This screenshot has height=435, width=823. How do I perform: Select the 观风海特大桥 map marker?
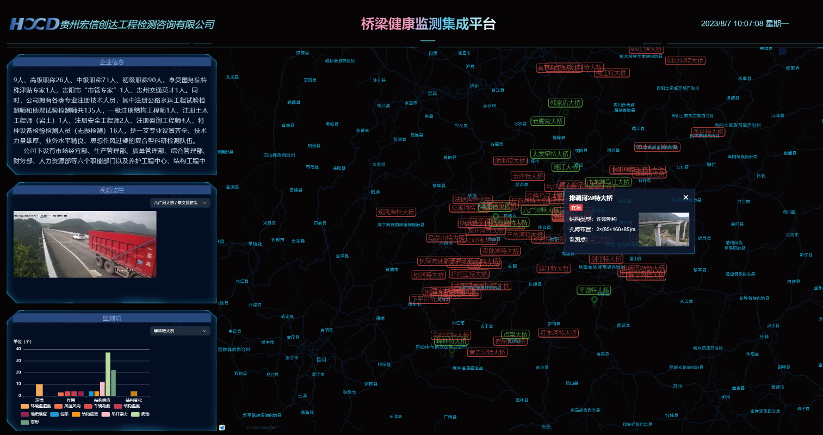(x=396, y=212)
